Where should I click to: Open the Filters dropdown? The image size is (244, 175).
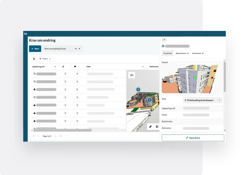point(45,59)
